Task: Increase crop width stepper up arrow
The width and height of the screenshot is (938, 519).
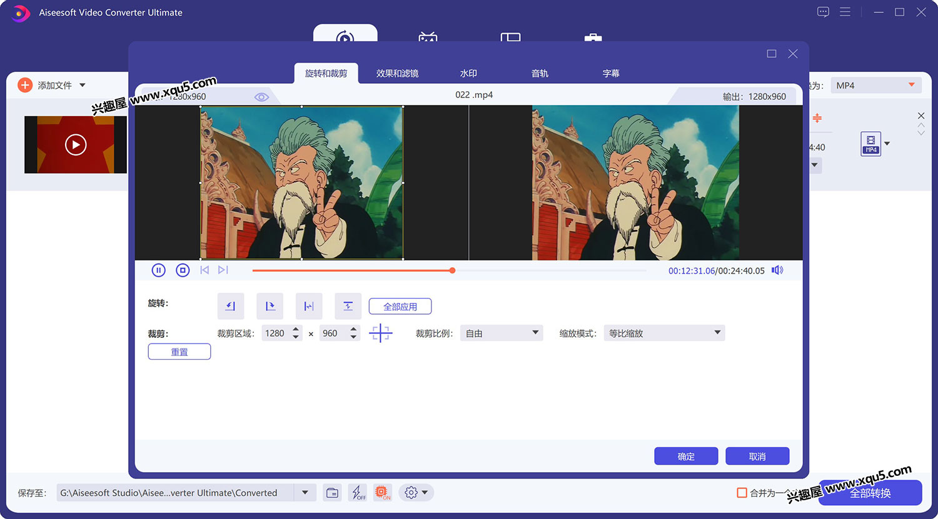Action: [x=296, y=329]
